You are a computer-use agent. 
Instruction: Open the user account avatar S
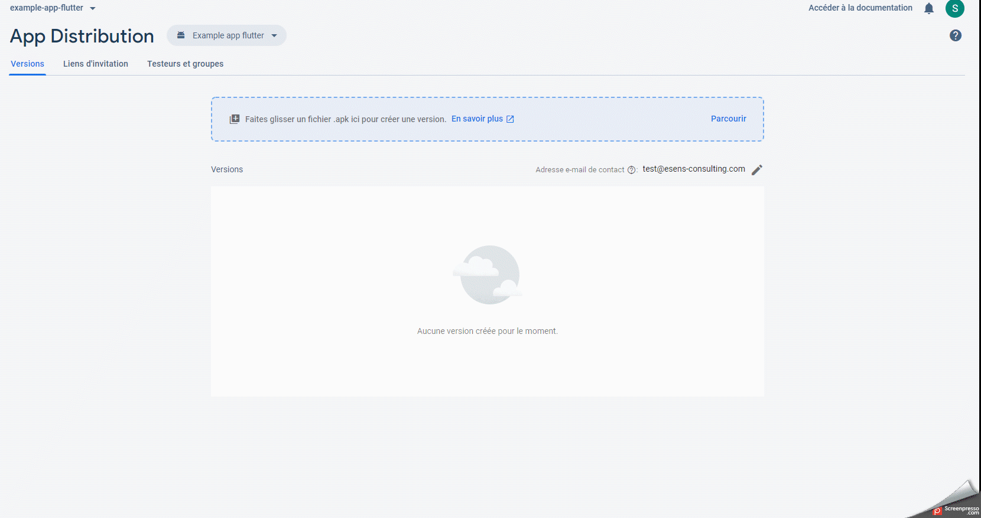coord(955,8)
